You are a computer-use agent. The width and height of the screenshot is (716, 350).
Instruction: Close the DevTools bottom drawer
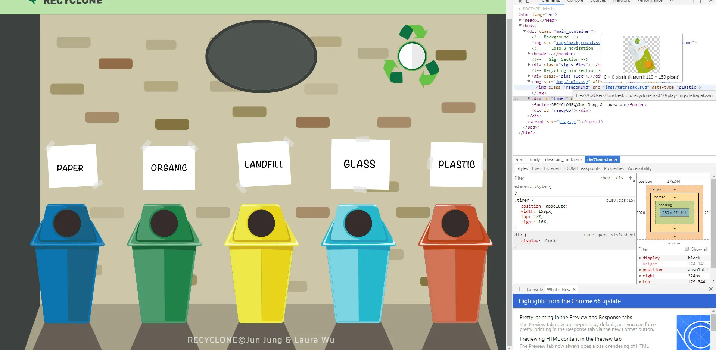coord(710,289)
